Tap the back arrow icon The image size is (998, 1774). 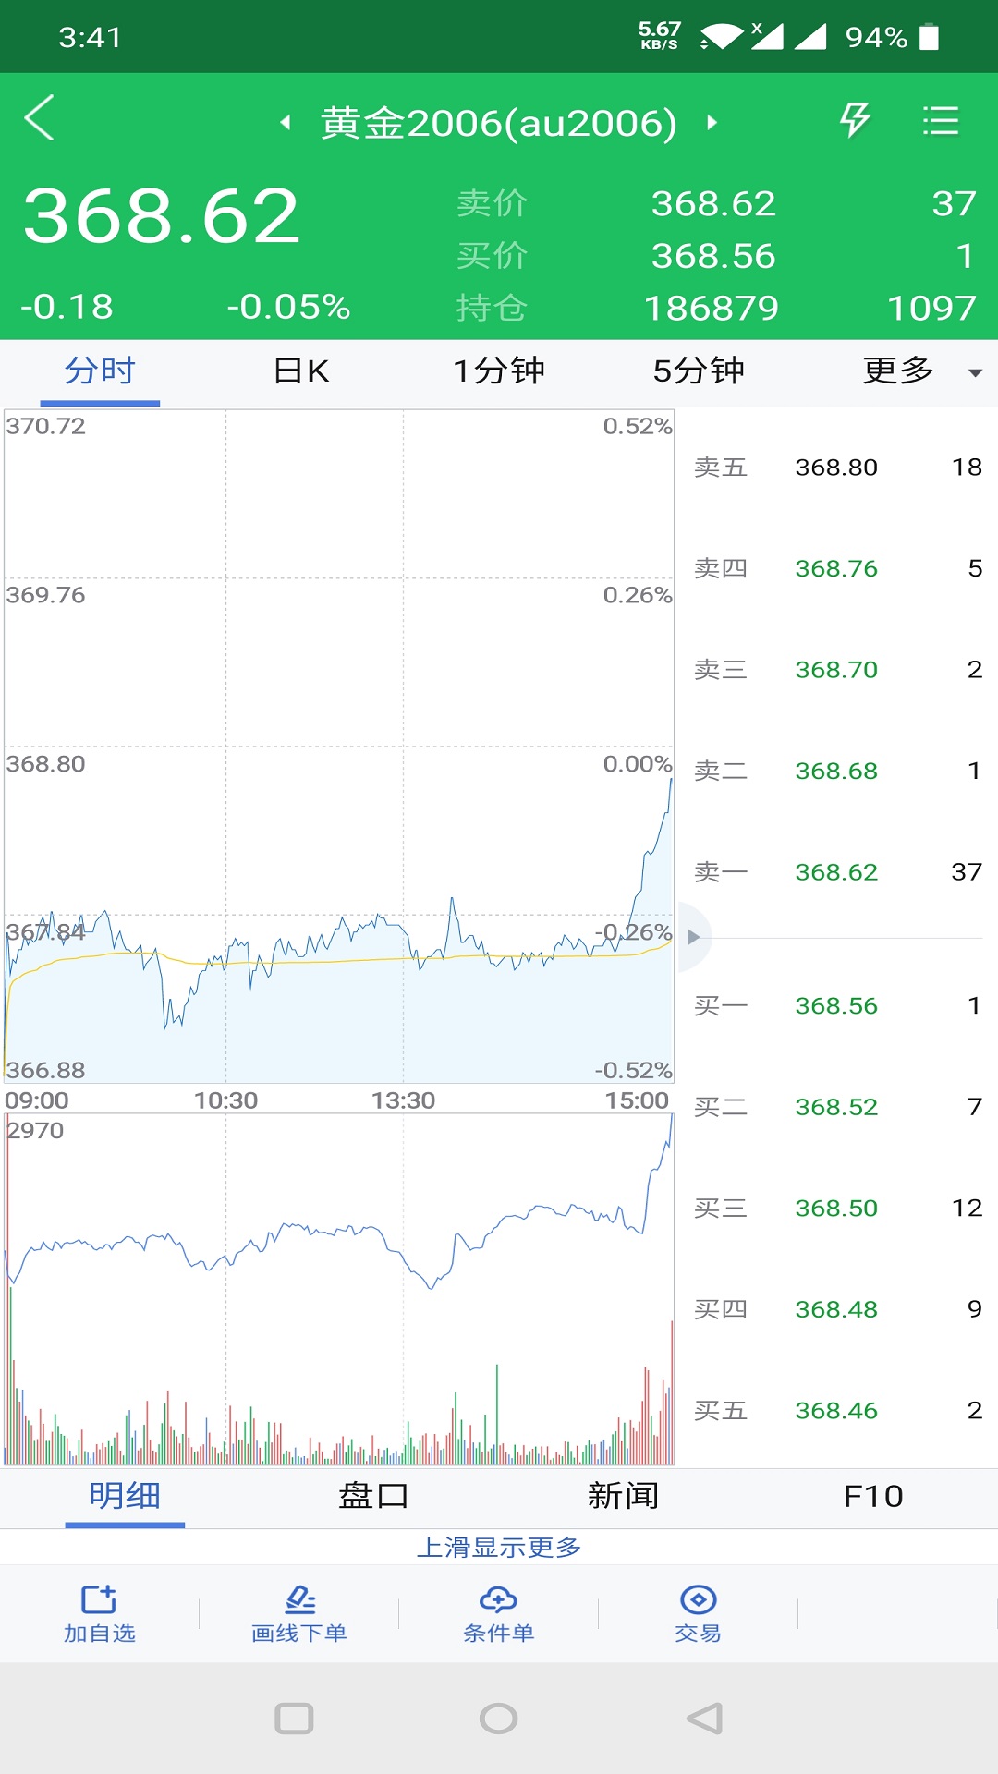[x=40, y=118]
